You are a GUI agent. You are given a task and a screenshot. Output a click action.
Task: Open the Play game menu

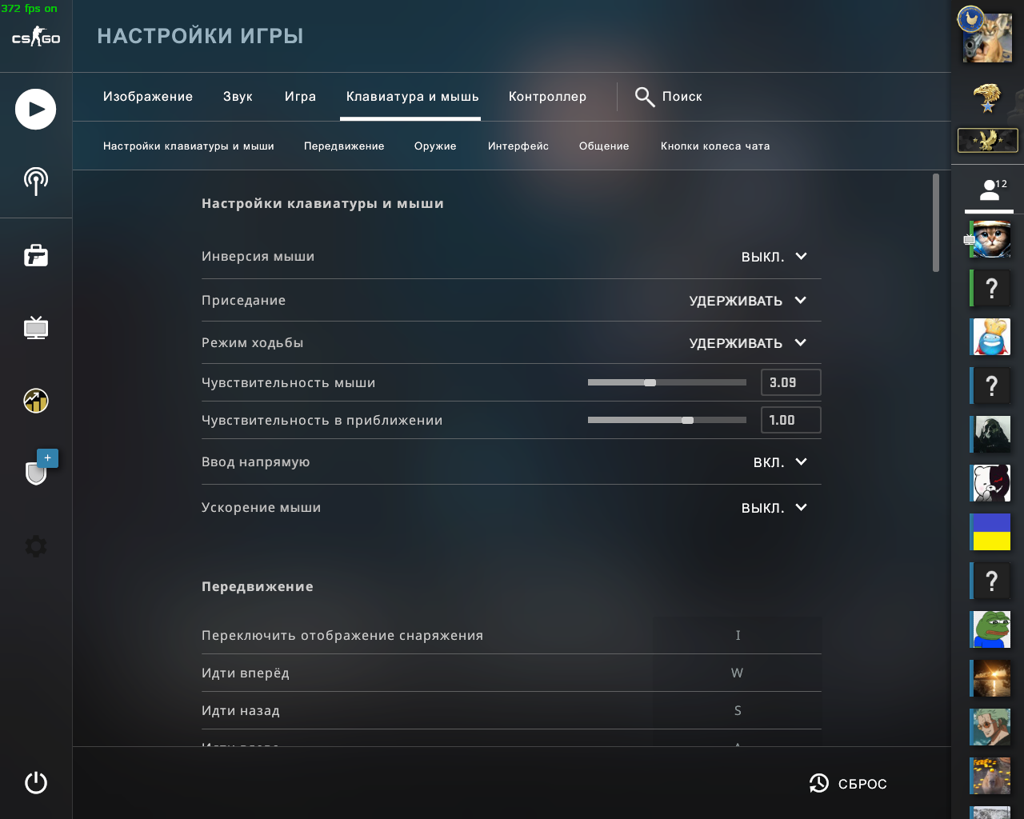click(x=35, y=110)
